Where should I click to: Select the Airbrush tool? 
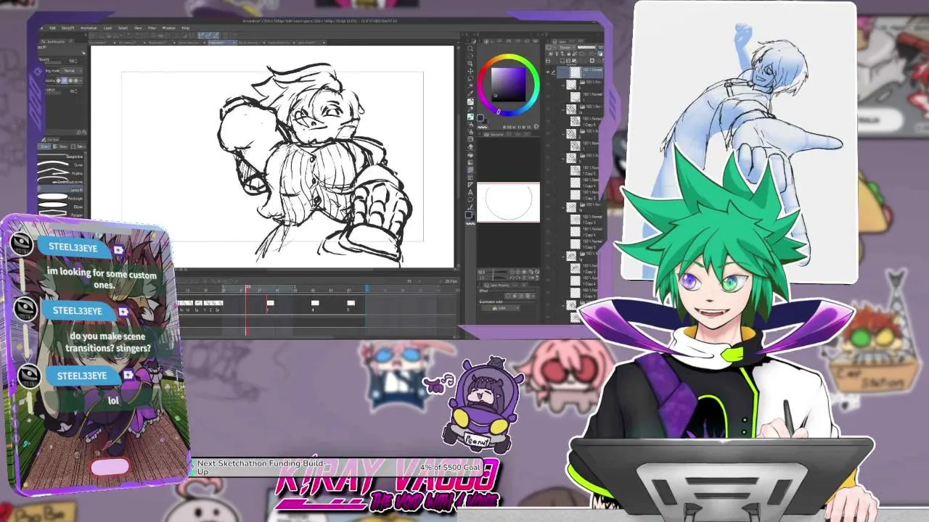(x=470, y=124)
